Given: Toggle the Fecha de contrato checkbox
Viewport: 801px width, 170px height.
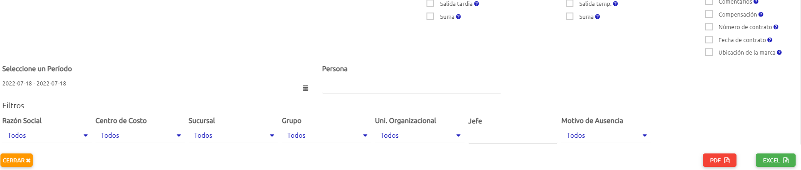Looking at the screenshot, I should pyautogui.click(x=709, y=40).
